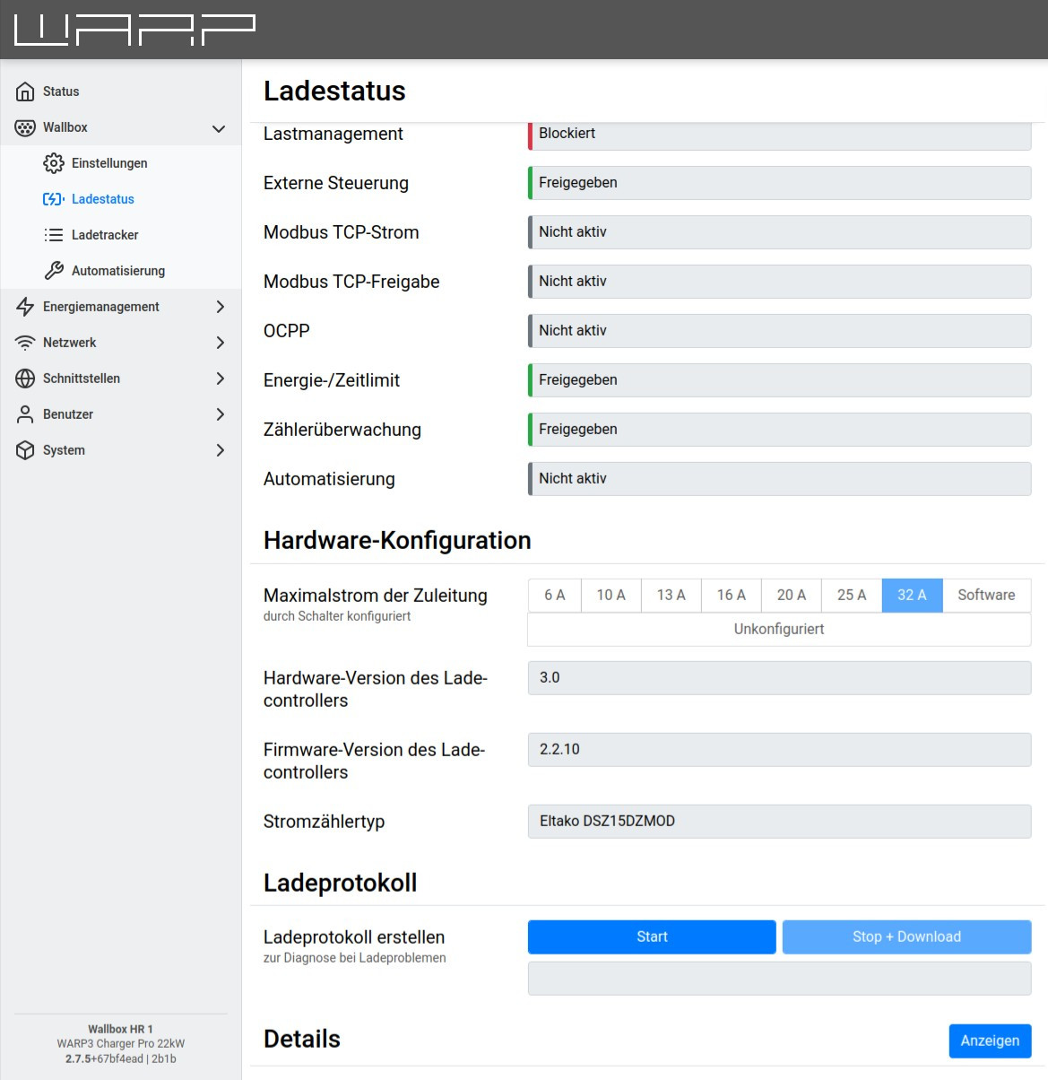The width and height of the screenshot is (1048, 1080).
Task: Expand the System submenu chevron
Action: click(220, 450)
